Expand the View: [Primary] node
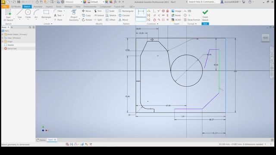Image resolution: width=276 pixels, height=155 pixels. click(3, 38)
